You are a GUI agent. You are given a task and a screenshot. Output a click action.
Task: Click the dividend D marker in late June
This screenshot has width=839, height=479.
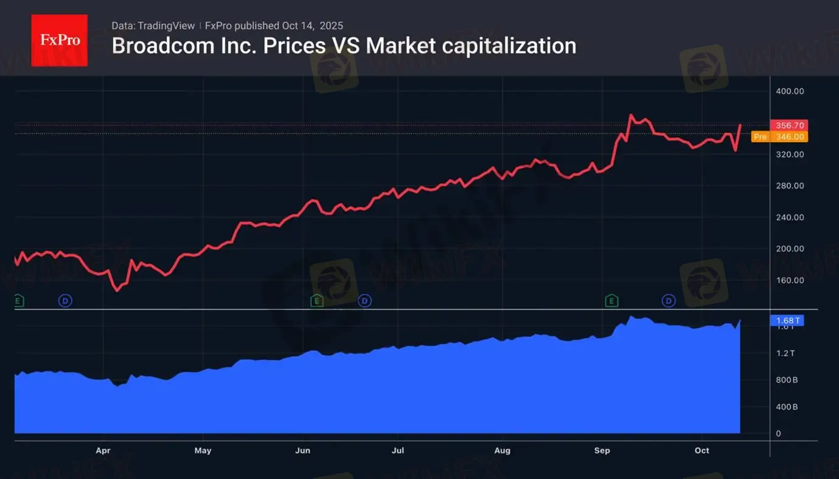[x=364, y=300]
